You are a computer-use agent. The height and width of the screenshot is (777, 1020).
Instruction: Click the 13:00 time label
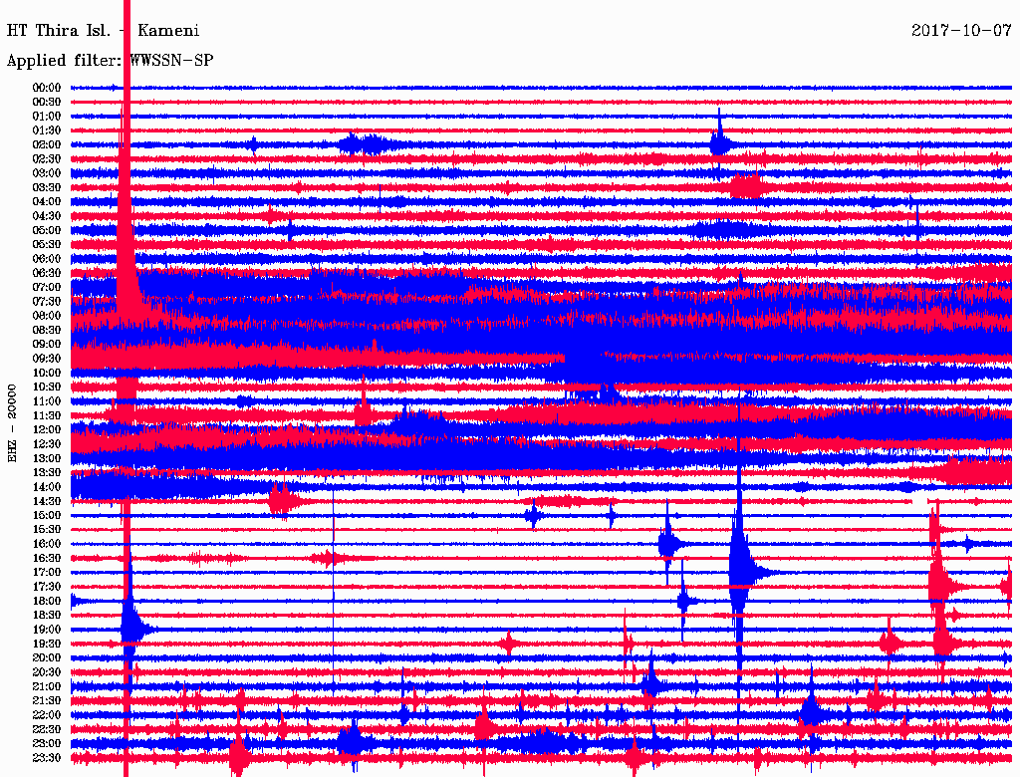point(47,459)
